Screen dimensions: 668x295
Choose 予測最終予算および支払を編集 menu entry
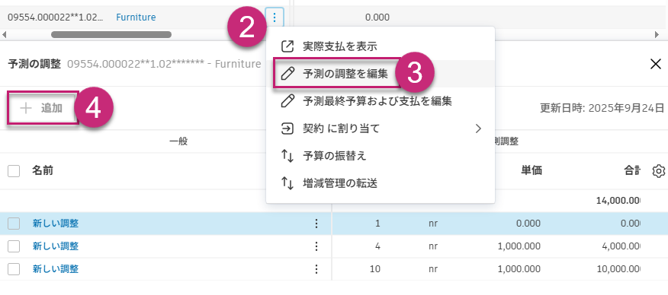click(x=380, y=101)
